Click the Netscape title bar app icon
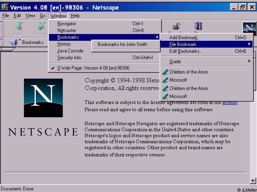Viewport: 257px width, 192px height. [4, 7]
